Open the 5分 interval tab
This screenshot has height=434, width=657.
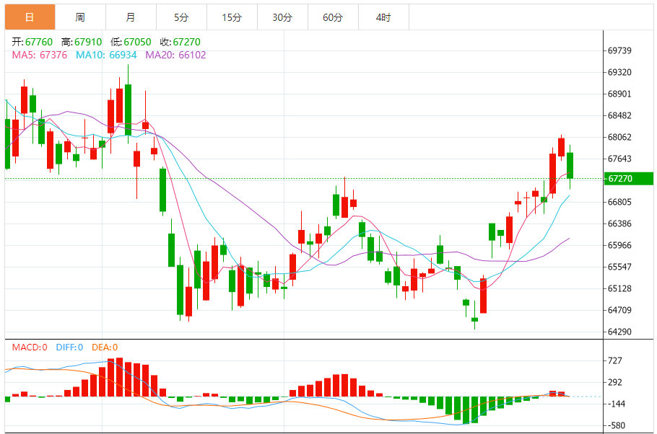pos(181,17)
